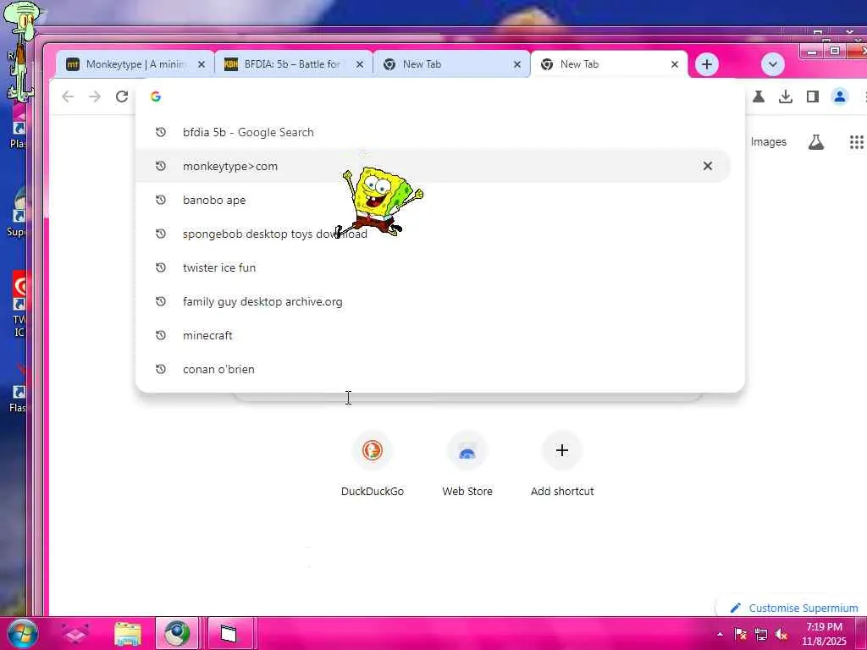Select suggestion bfdia 5b - Google Search
Image resolution: width=867 pixels, height=650 pixels.
pyautogui.click(x=433, y=132)
